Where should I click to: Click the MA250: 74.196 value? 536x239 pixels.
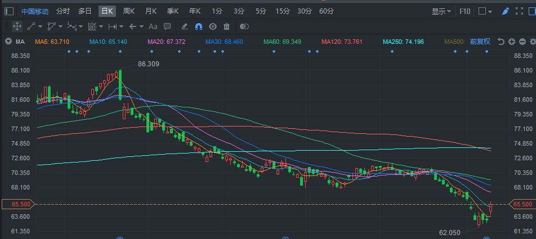click(403, 42)
